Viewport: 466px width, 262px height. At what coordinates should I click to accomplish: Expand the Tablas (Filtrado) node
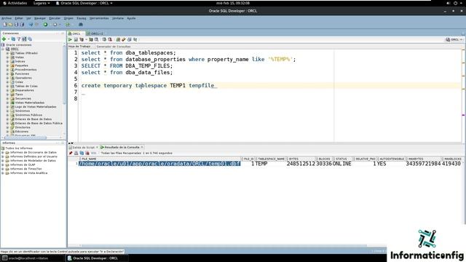[x=8, y=53]
